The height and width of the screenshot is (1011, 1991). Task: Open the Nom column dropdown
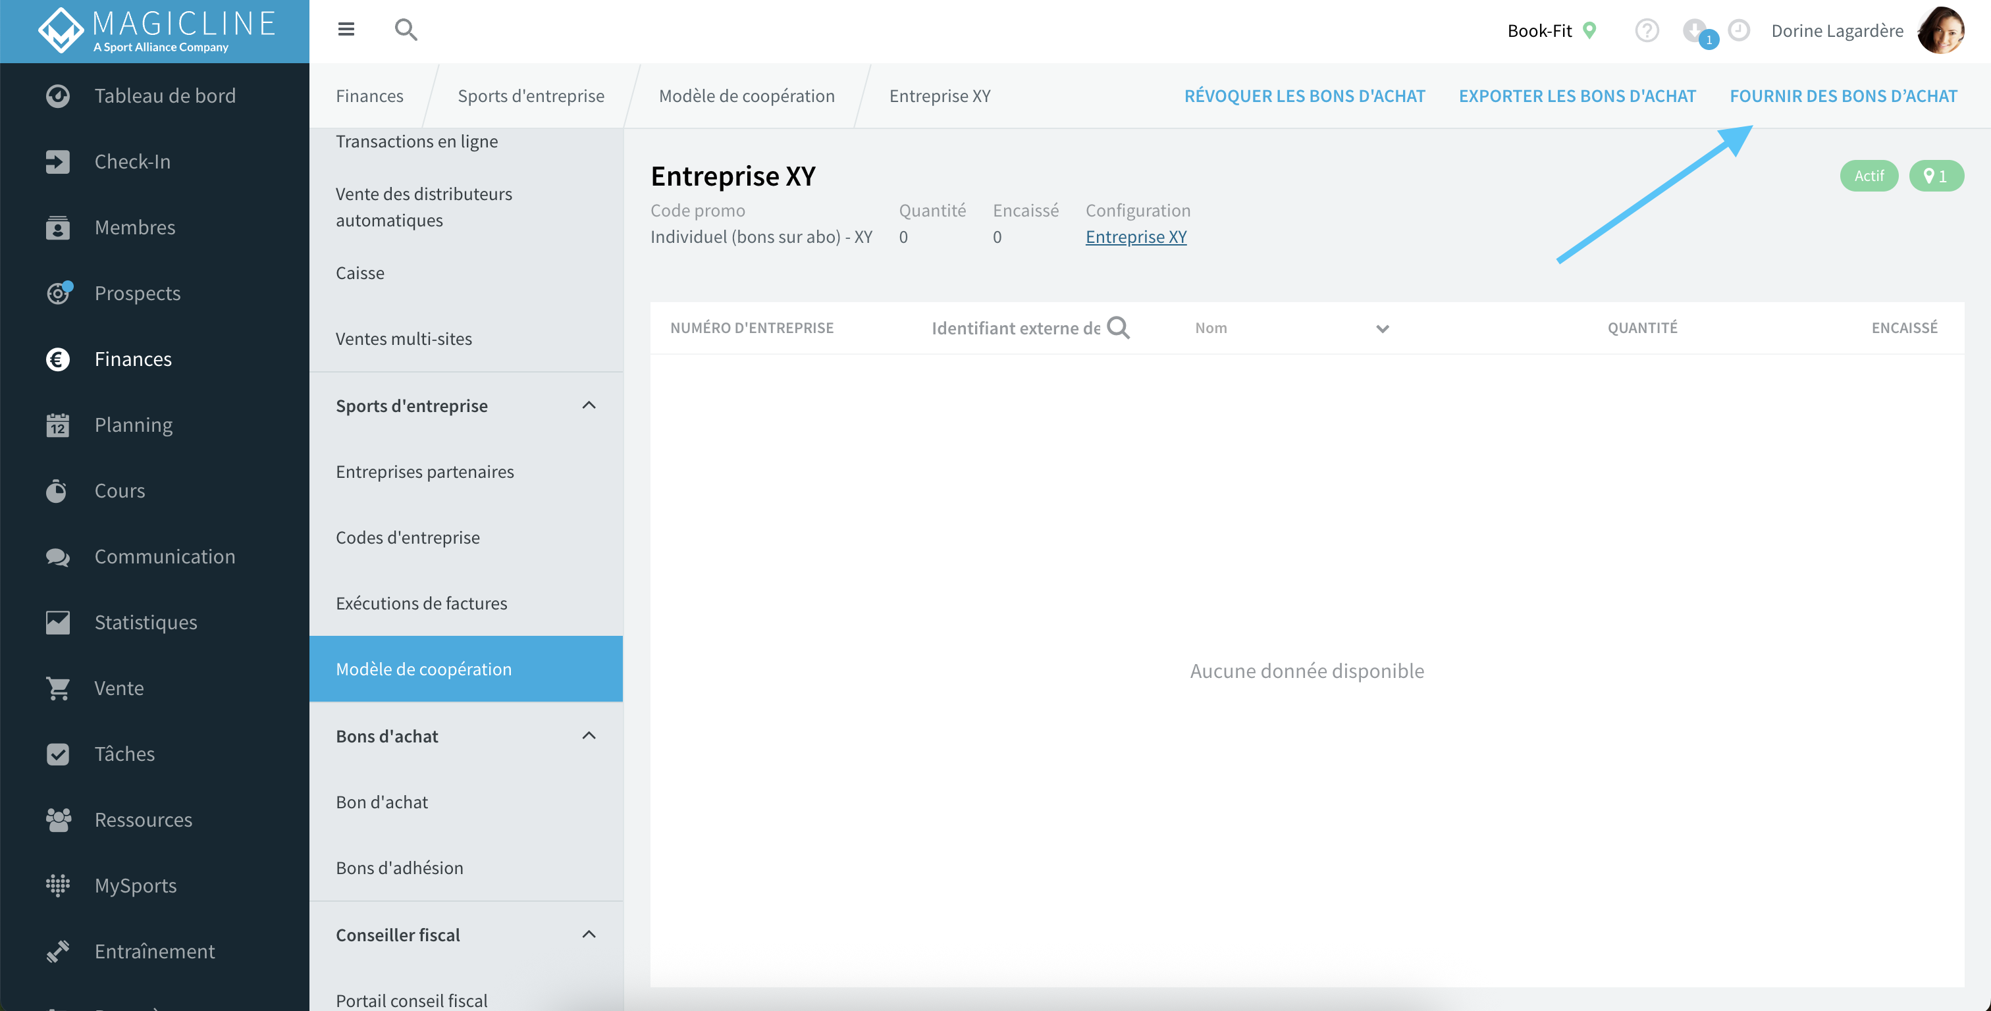1382,328
